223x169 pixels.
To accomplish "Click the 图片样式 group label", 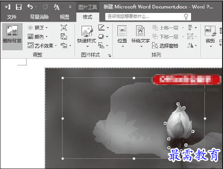I will tap(90, 55).
